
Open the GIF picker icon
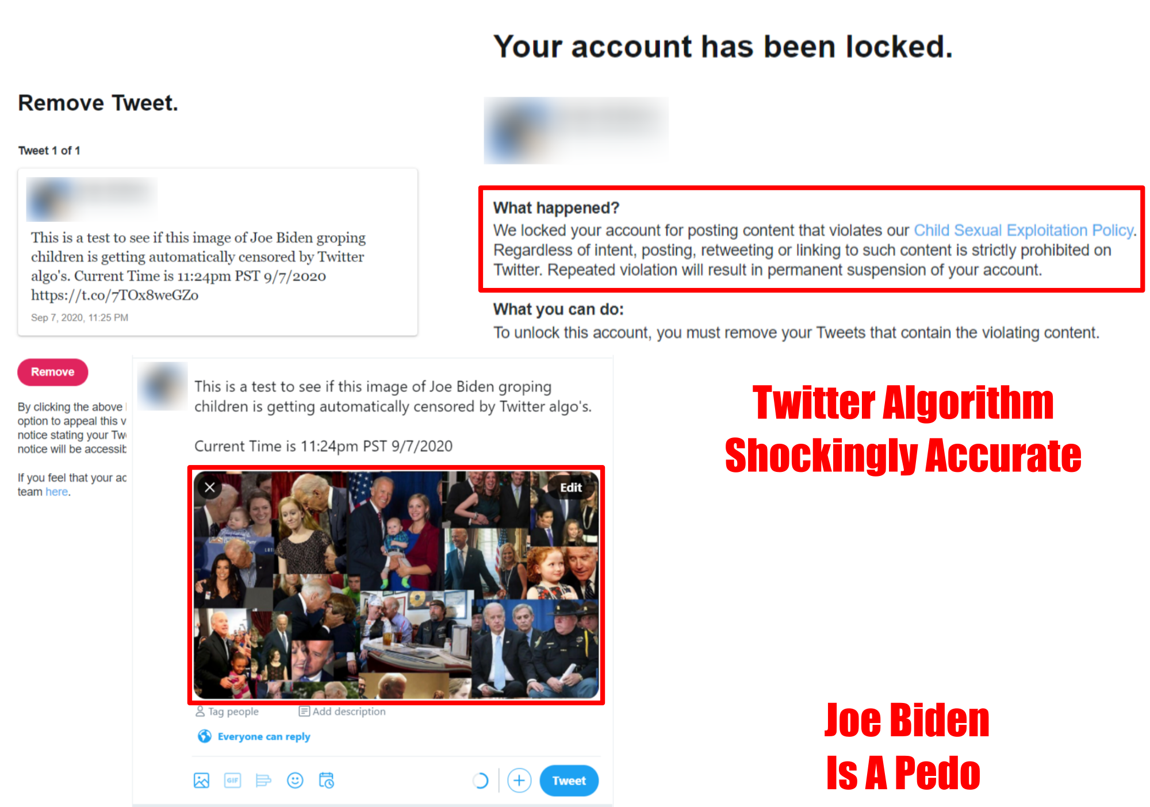point(232,781)
